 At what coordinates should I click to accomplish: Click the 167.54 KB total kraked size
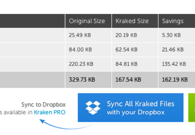[128, 79]
